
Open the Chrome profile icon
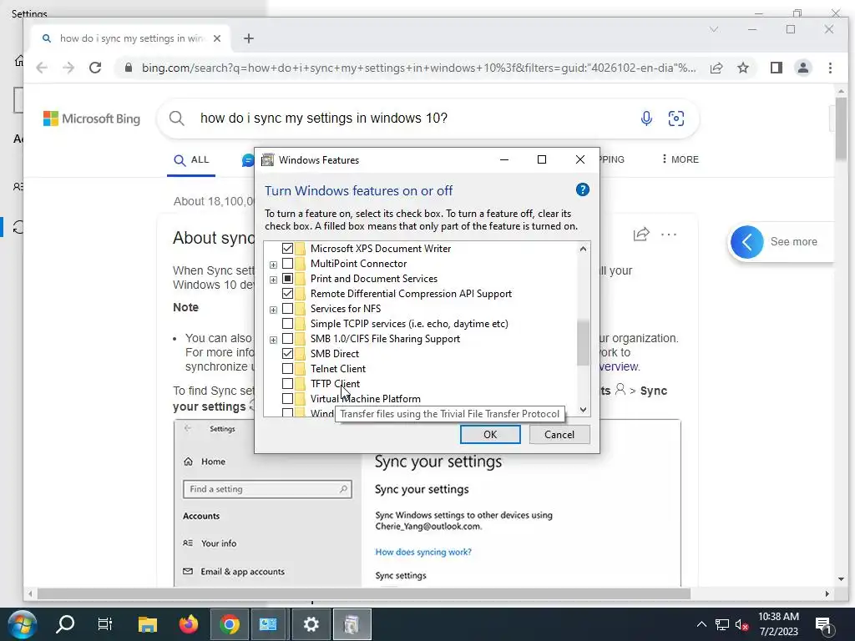click(803, 68)
